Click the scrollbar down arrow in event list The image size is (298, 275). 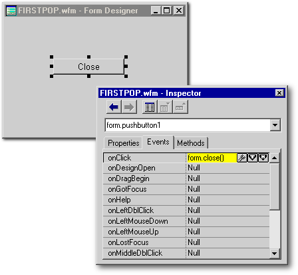click(275, 254)
